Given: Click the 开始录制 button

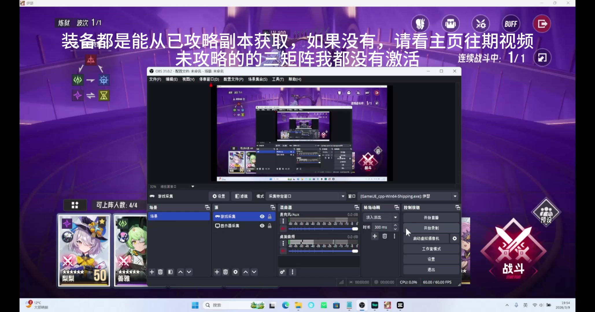Looking at the screenshot, I should (431, 228).
